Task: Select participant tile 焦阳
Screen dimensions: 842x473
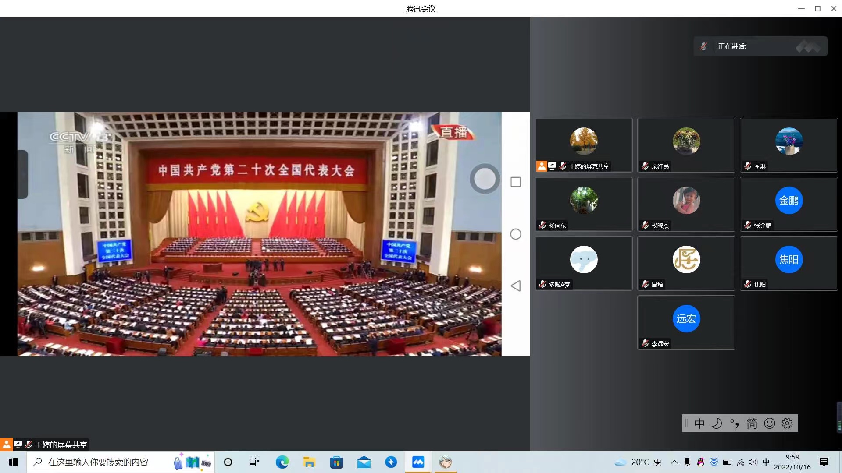Action: [x=789, y=263]
